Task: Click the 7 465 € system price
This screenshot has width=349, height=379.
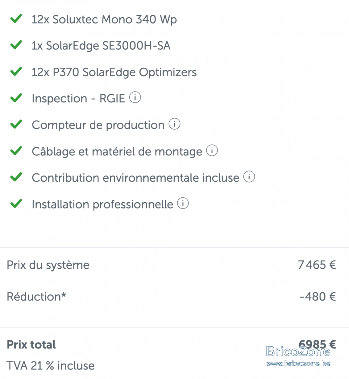Action: (317, 265)
